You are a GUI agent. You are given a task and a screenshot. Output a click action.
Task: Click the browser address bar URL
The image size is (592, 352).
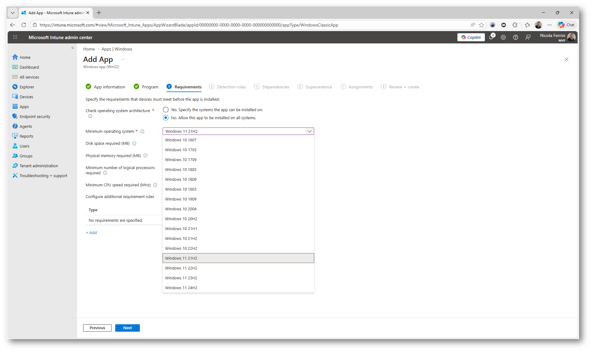tap(189, 25)
